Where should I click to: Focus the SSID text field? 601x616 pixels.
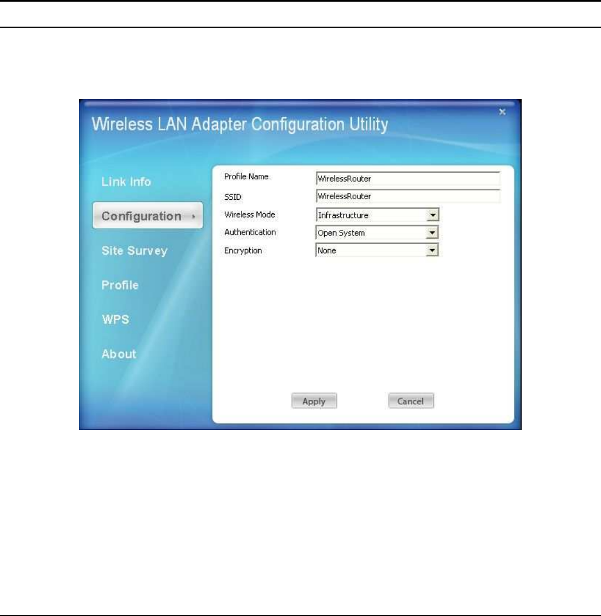pyautogui.click(x=408, y=196)
